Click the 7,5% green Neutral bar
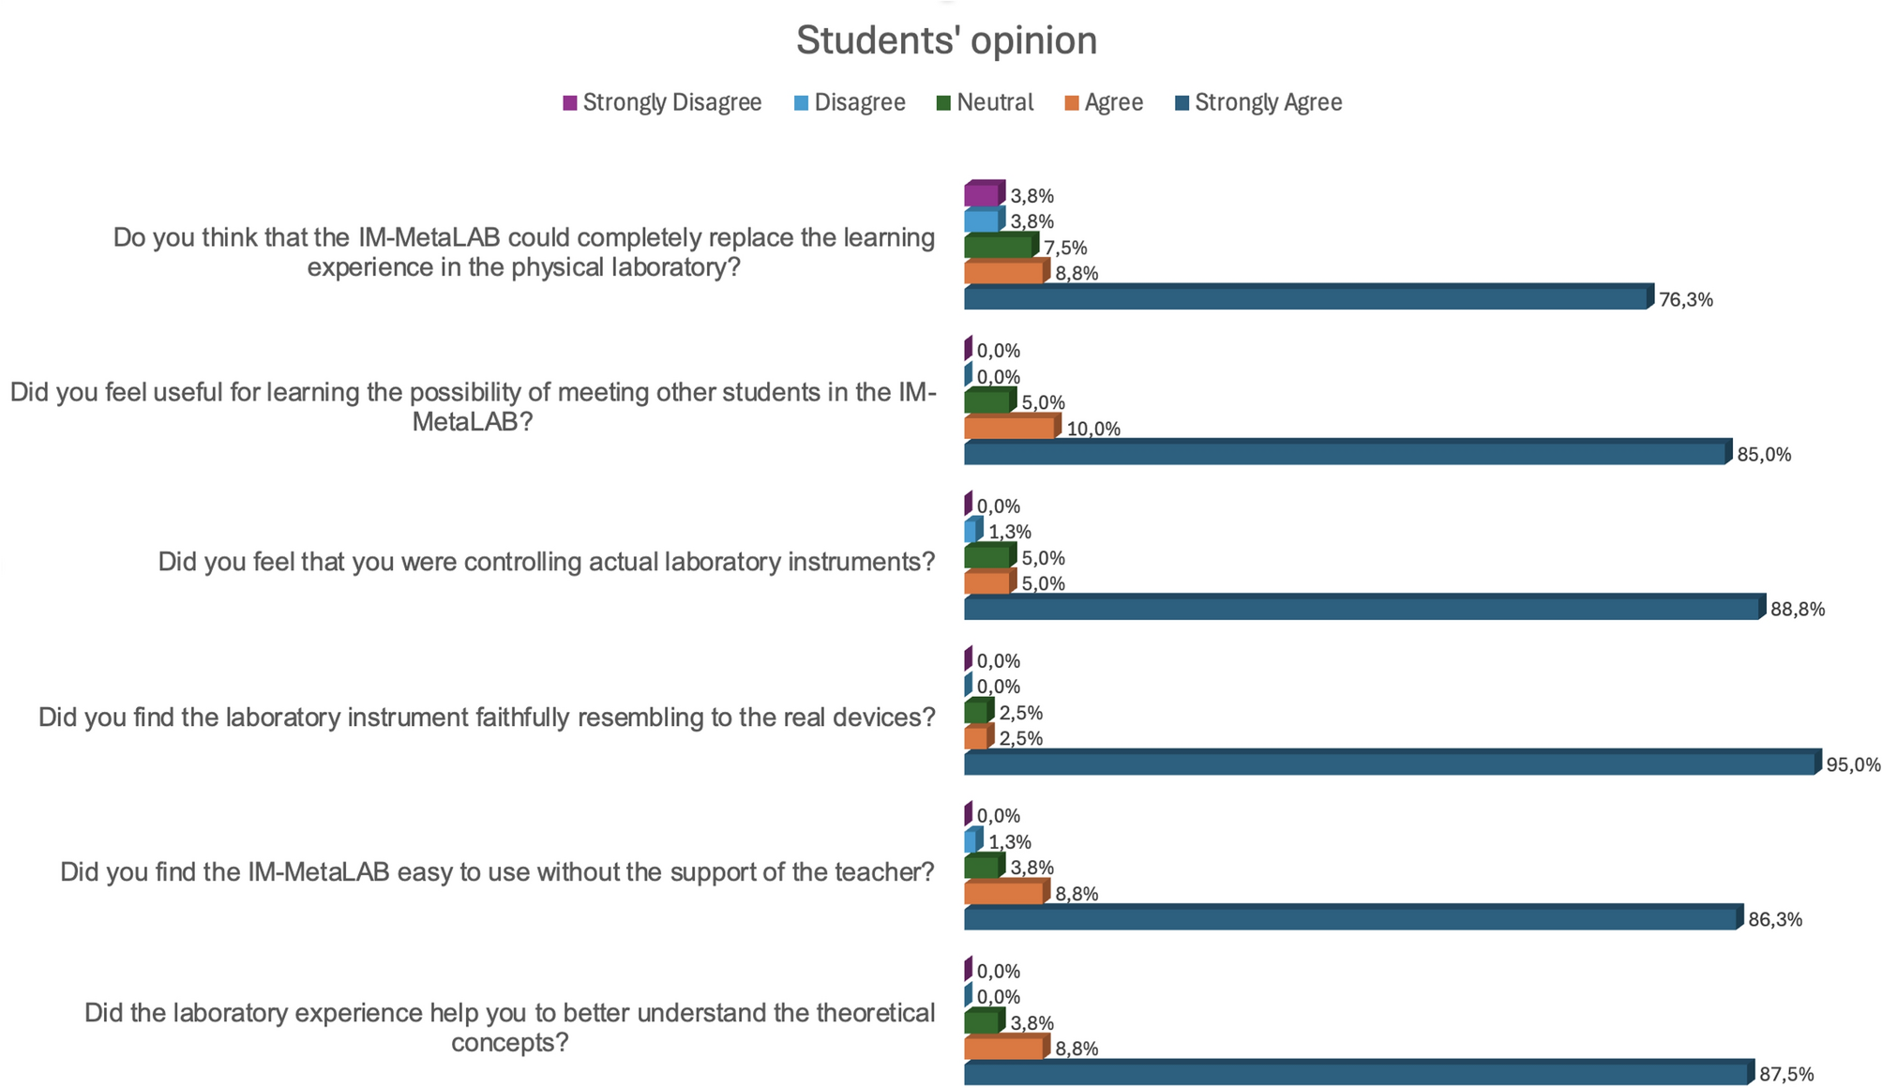1882x1088 pixels. [999, 248]
